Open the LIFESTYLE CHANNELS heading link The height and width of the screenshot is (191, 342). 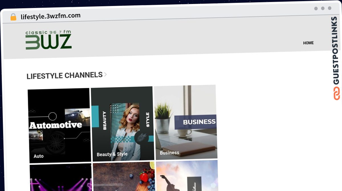(x=65, y=76)
